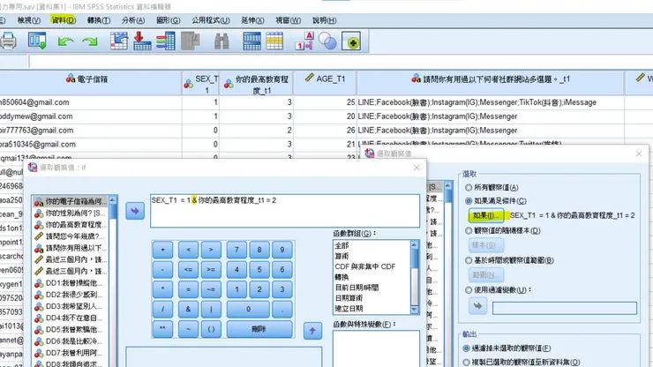Click the 刪除 keypad button
This screenshot has height=367, width=653.
(259, 329)
